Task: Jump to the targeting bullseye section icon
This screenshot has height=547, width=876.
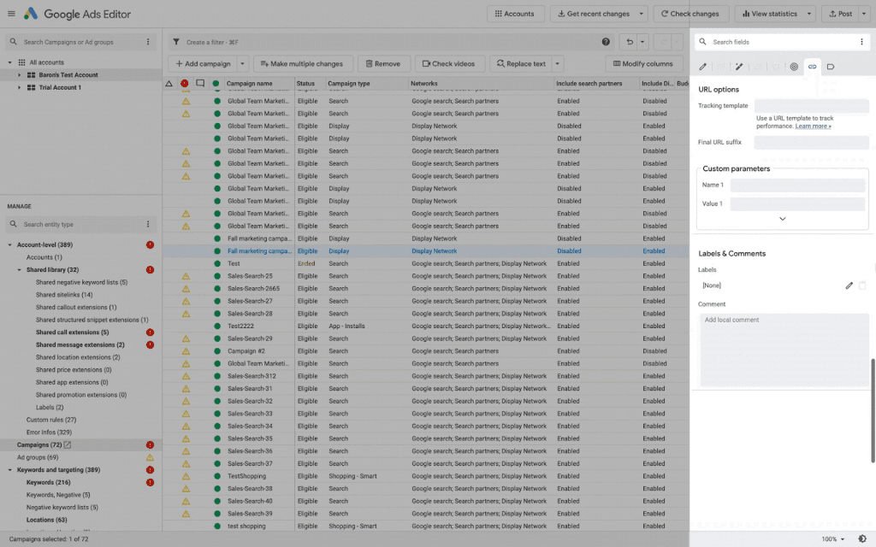Action: 794,67
